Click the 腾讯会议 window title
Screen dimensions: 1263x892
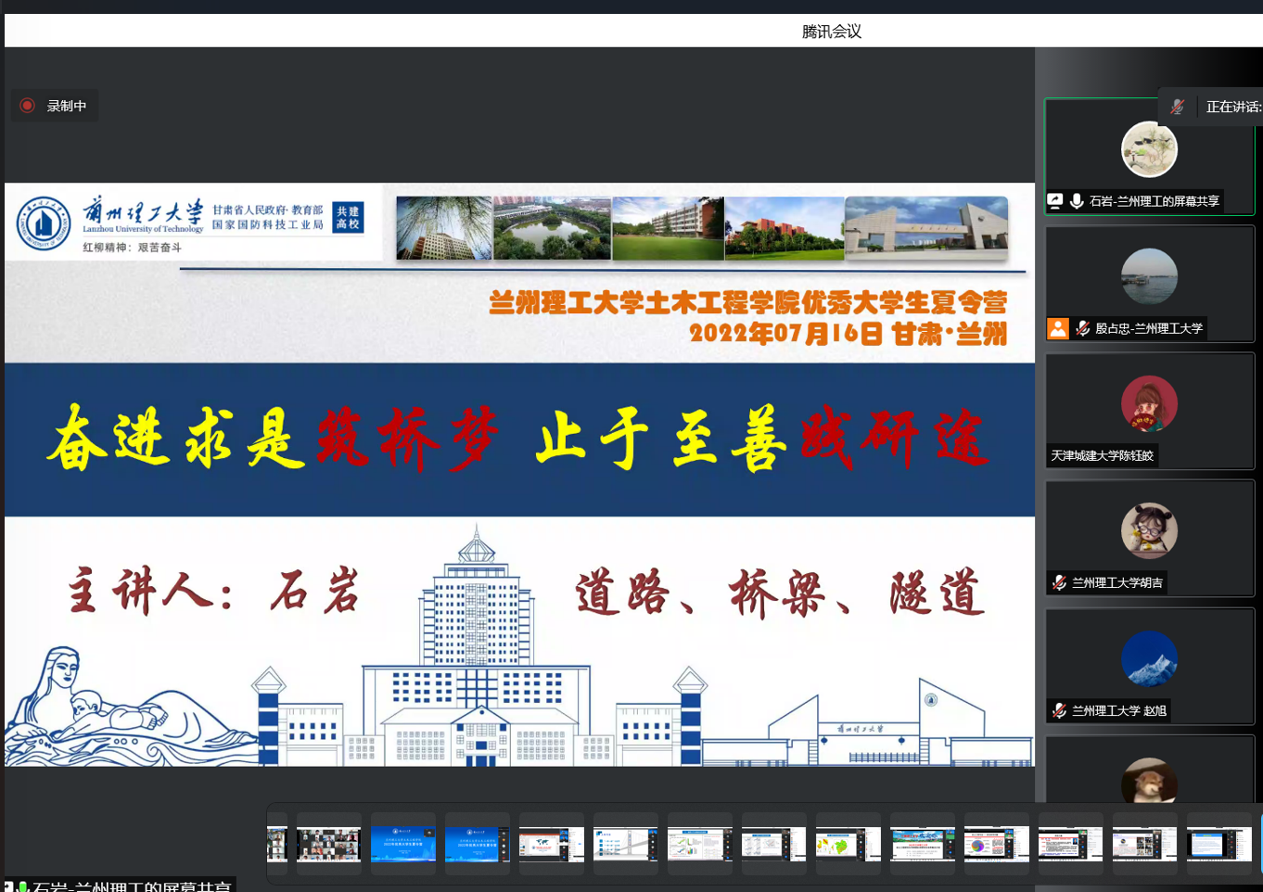[831, 32]
